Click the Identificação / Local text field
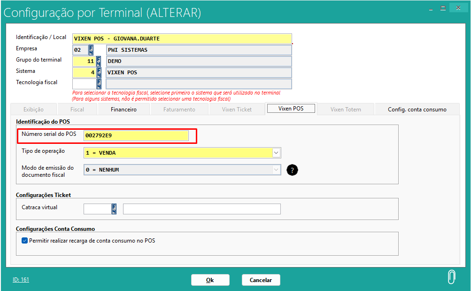The image size is (471, 291). pos(182,39)
